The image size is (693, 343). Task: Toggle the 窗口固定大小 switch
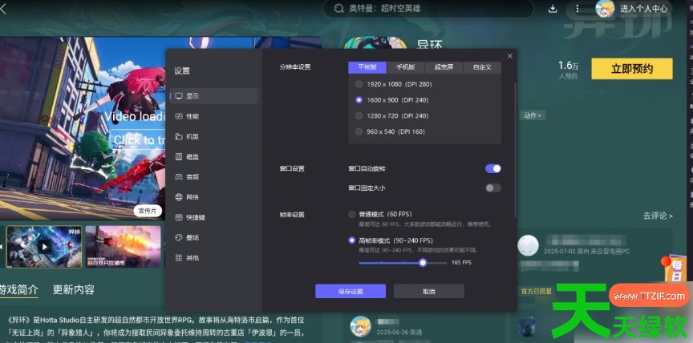coord(492,188)
